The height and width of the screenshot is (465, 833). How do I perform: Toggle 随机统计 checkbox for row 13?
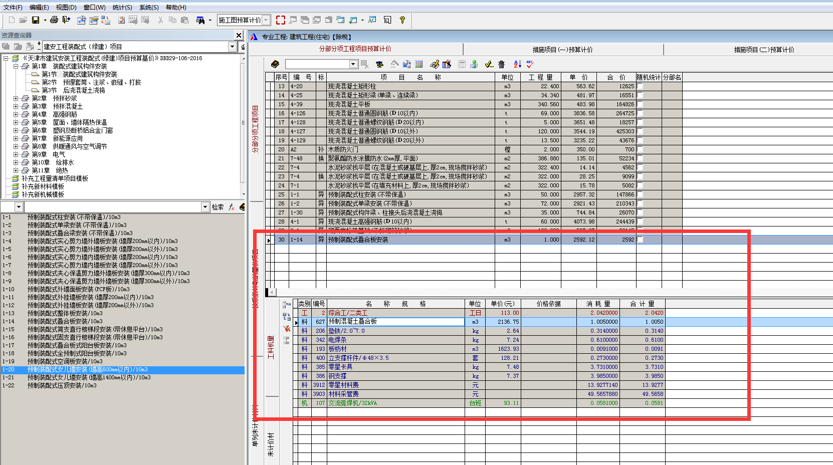(640, 86)
